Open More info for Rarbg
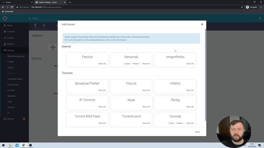Viewport: 264px width, 148px height. point(190,107)
